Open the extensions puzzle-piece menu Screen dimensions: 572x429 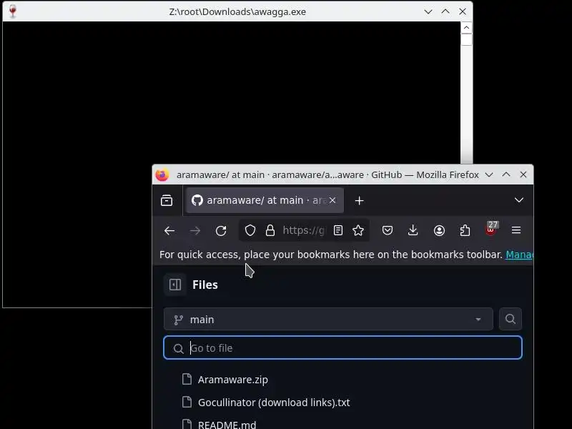pos(465,230)
